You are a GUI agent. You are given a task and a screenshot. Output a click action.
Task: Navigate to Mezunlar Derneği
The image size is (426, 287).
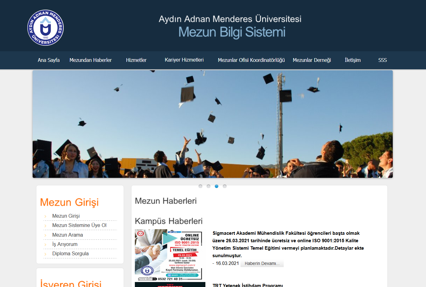(x=312, y=60)
